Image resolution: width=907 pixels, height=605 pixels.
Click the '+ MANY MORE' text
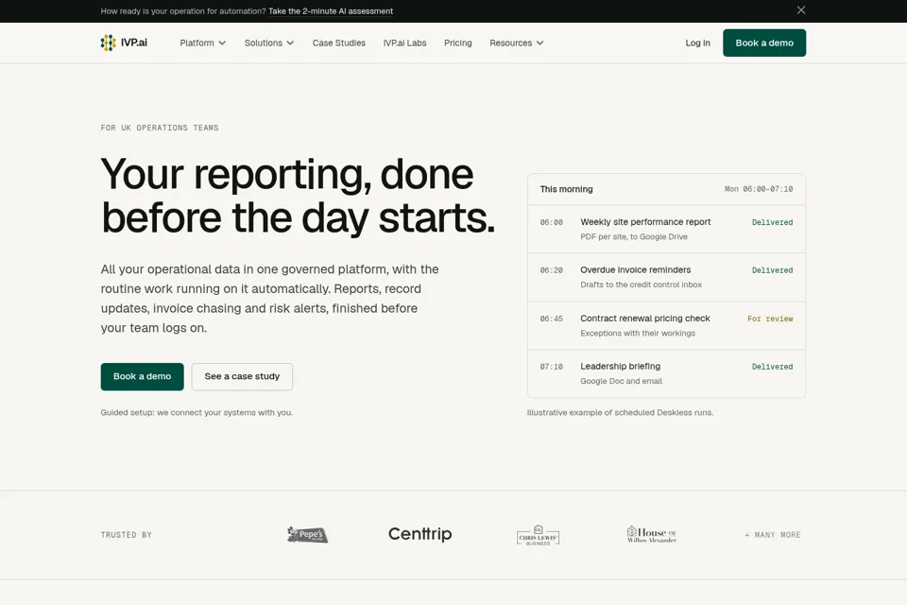(773, 535)
